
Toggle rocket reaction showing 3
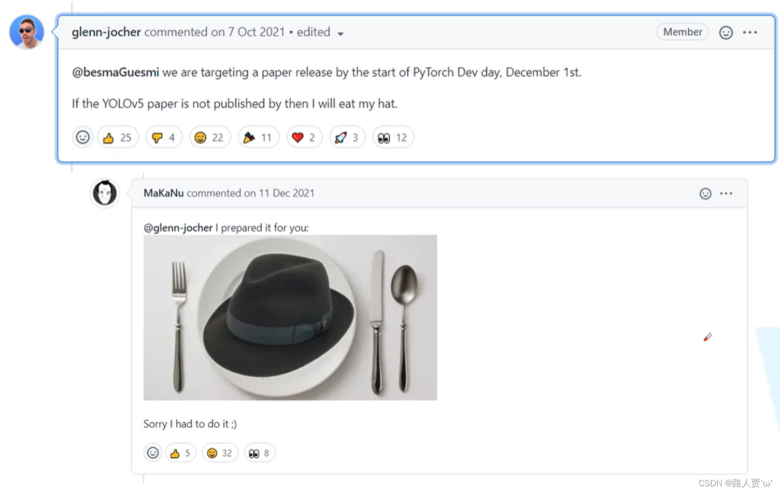pyautogui.click(x=347, y=137)
